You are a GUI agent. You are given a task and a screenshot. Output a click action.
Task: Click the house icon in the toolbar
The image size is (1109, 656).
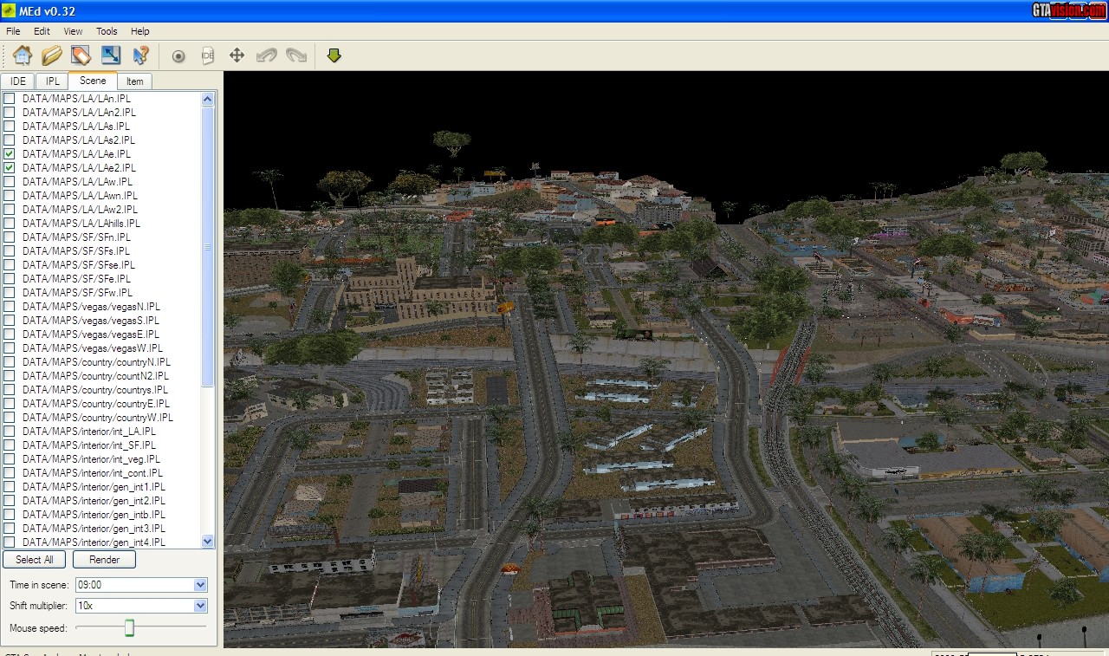point(23,55)
